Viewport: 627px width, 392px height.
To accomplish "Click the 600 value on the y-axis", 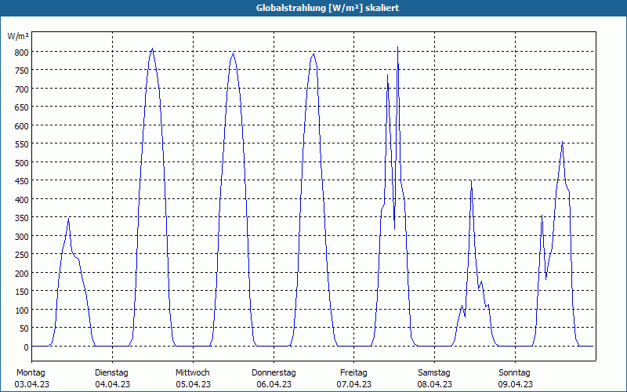I will click(22, 125).
